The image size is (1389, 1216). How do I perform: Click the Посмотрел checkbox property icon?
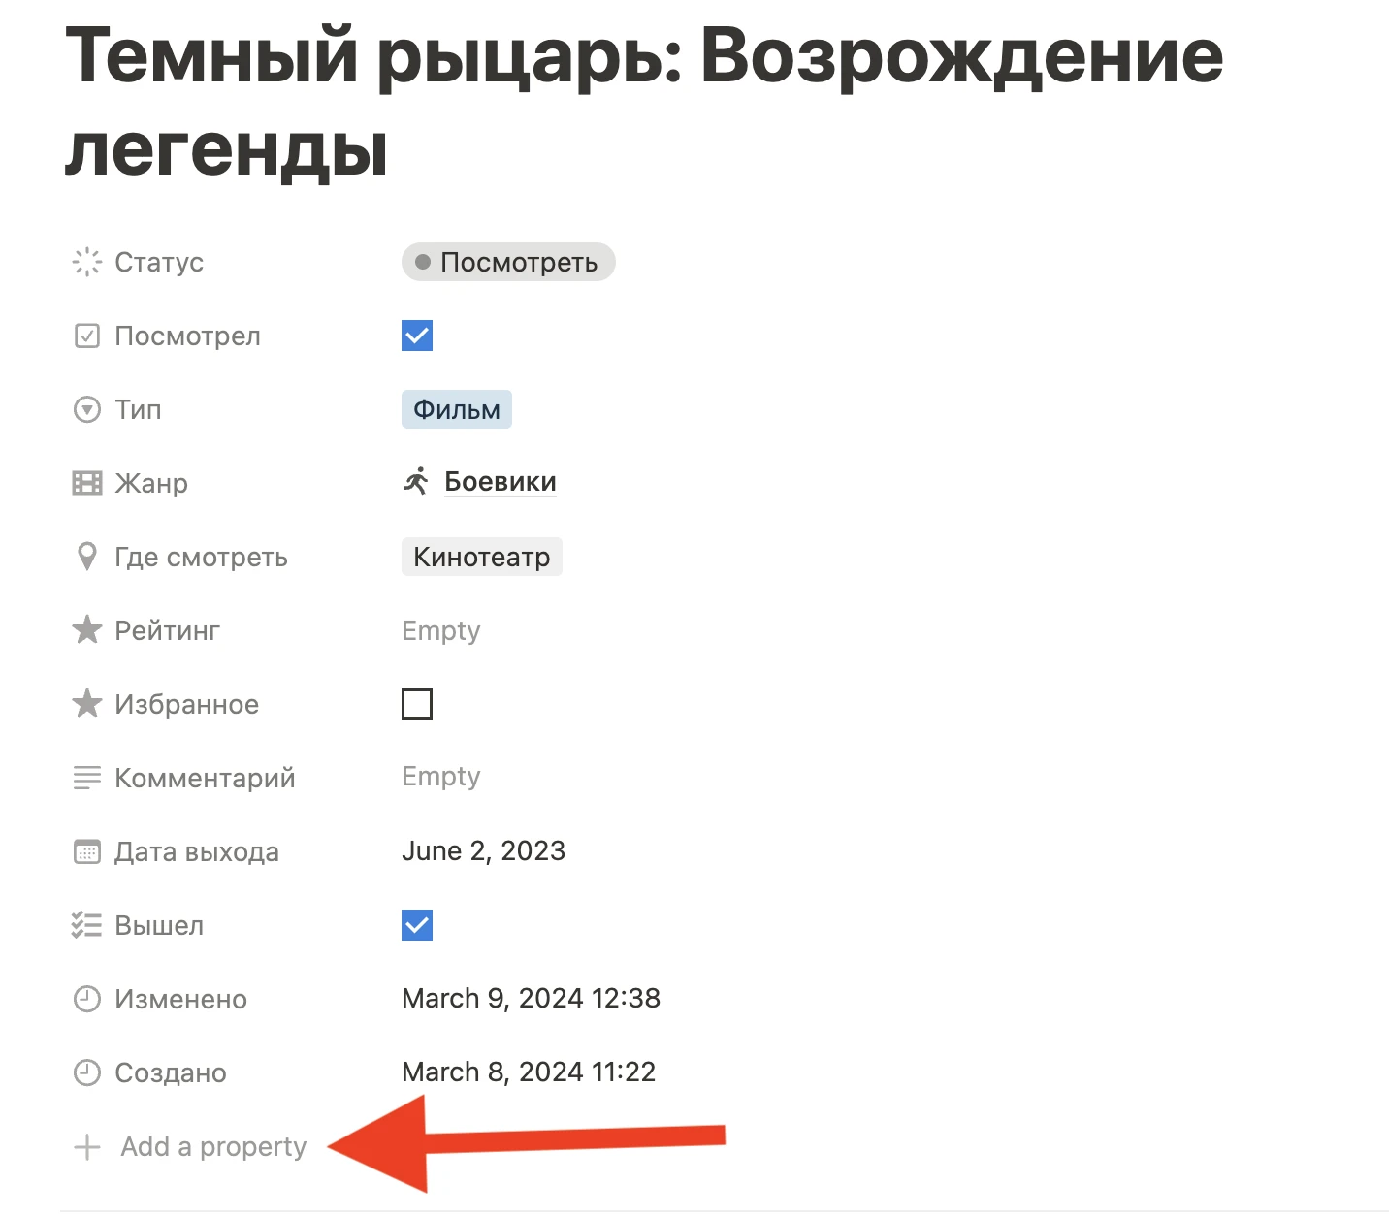[x=87, y=336]
